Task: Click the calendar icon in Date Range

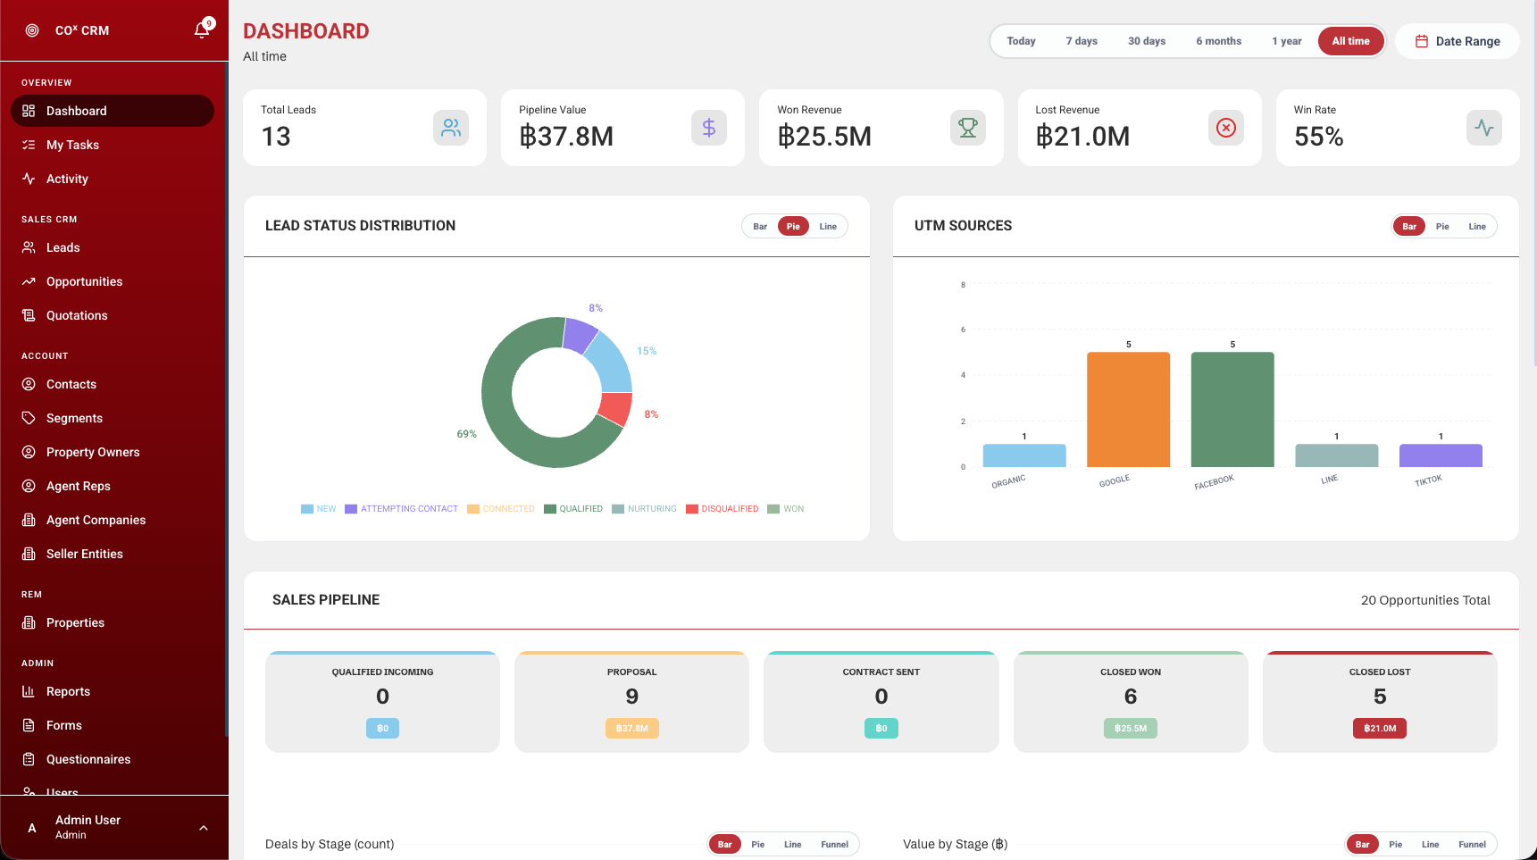Action: click(x=1422, y=41)
